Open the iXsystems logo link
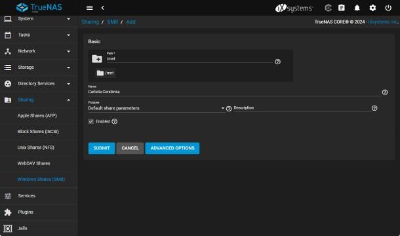The image size is (400, 236). (294, 8)
